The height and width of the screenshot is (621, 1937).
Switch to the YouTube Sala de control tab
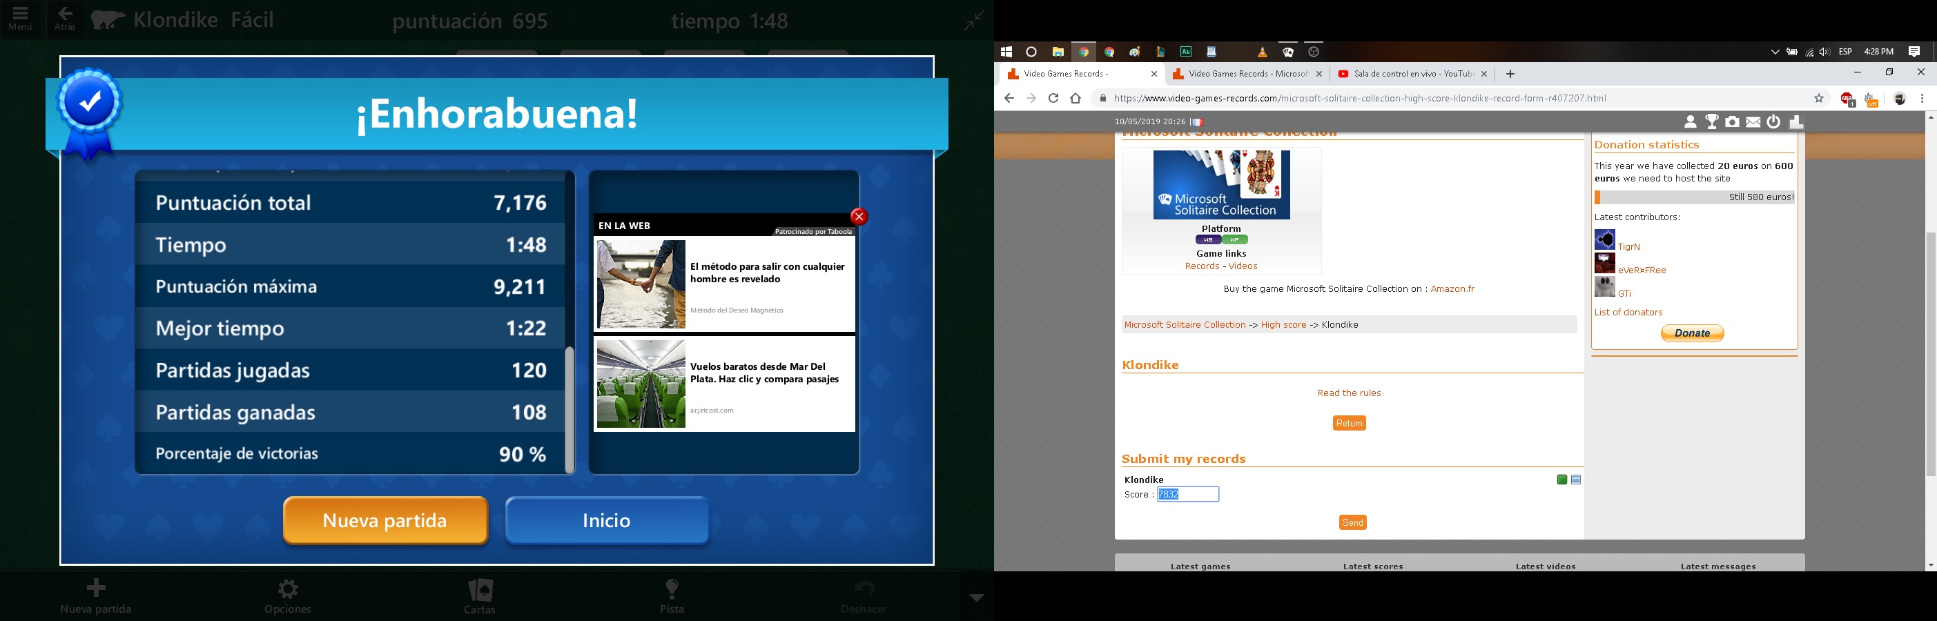(x=1405, y=74)
